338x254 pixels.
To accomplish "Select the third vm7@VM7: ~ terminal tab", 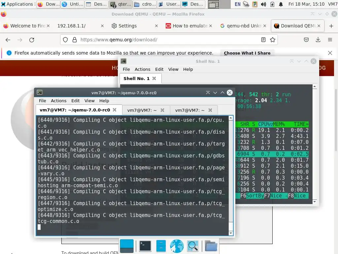I will click(194, 110).
